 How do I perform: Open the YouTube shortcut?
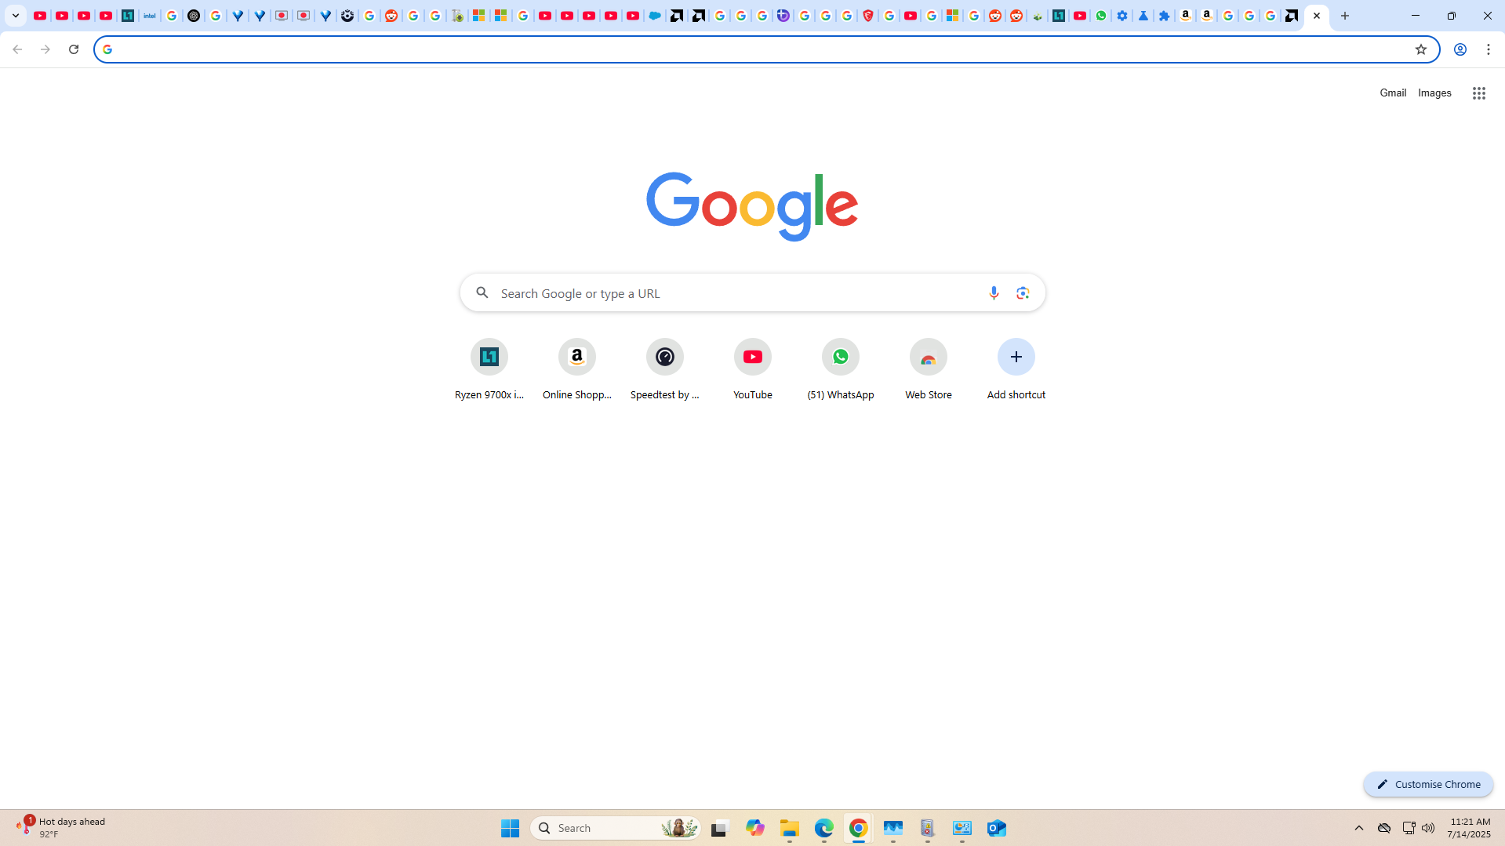click(752, 369)
